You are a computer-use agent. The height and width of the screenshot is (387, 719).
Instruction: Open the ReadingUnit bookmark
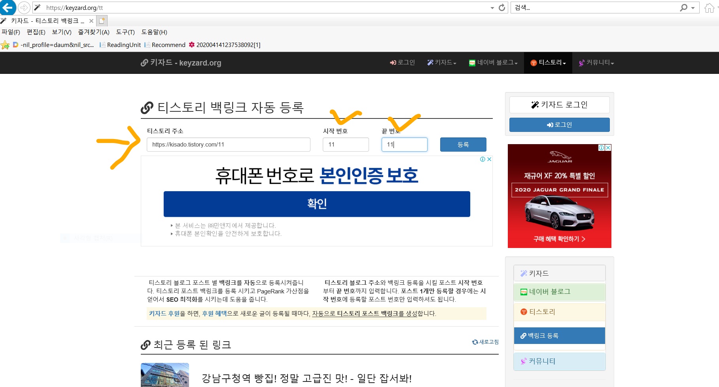tap(120, 45)
